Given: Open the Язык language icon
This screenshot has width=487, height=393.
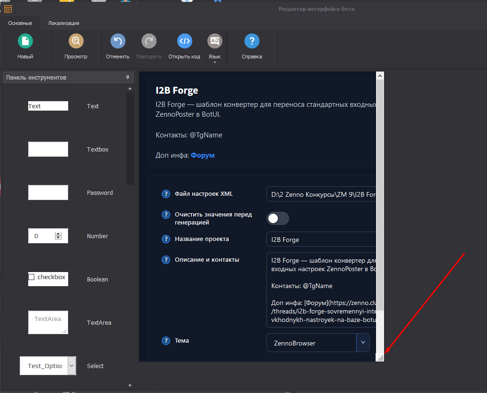Looking at the screenshot, I should [215, 41].
